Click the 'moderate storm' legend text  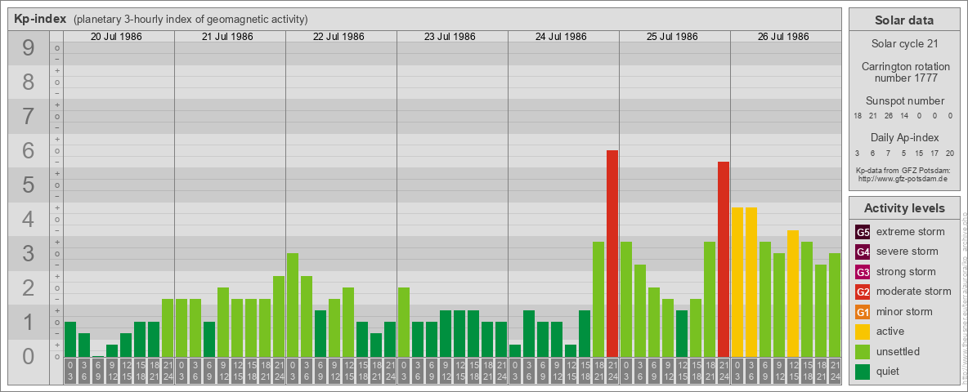tap(914, 292)
